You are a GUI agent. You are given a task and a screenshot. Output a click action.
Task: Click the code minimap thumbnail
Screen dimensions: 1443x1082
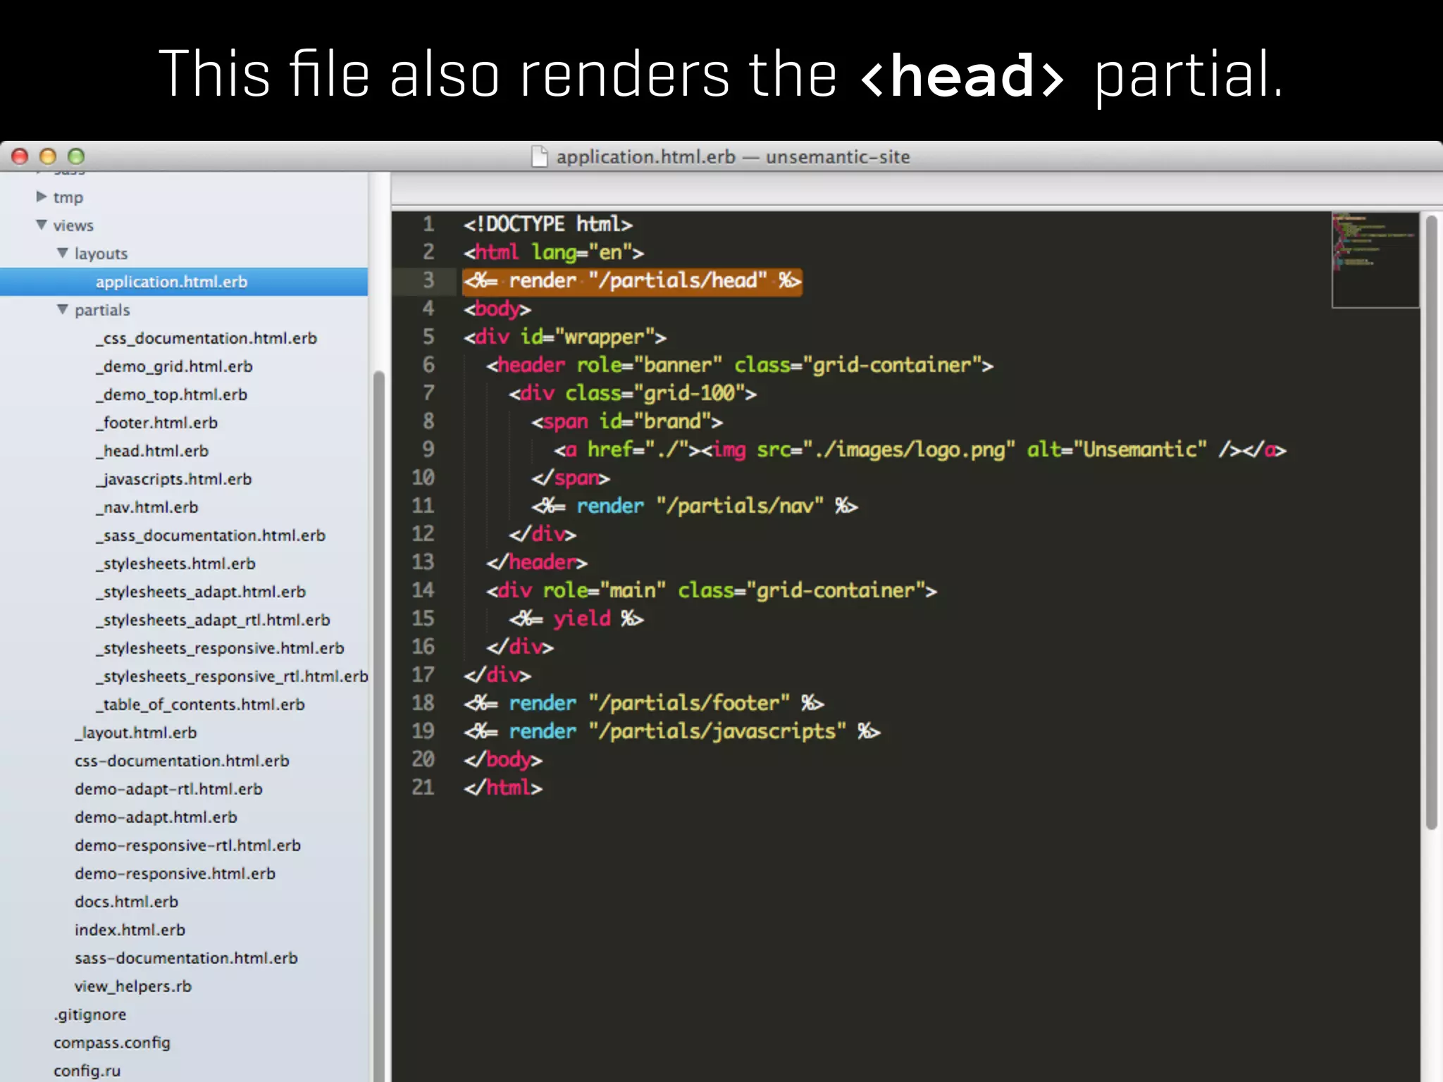(x=1375, y=260)
